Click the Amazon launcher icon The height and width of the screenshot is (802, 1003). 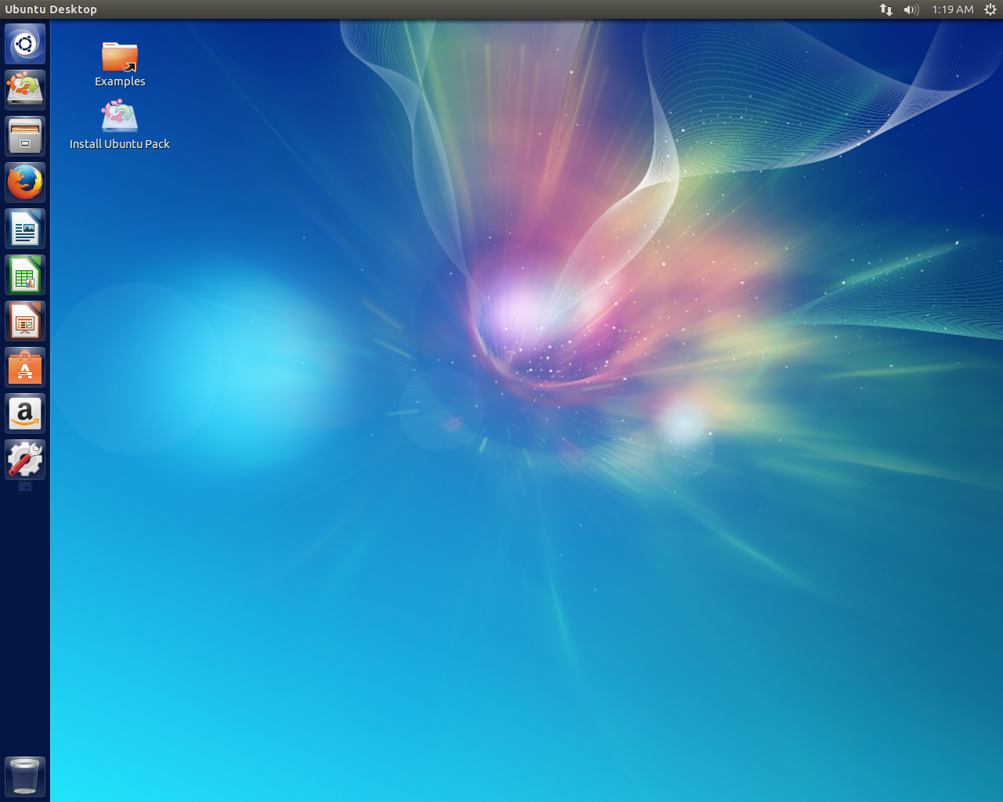(x=25, y=414)
